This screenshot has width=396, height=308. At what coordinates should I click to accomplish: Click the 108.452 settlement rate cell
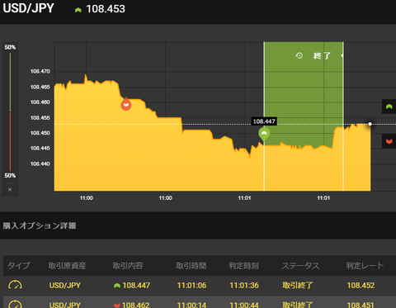361,286
